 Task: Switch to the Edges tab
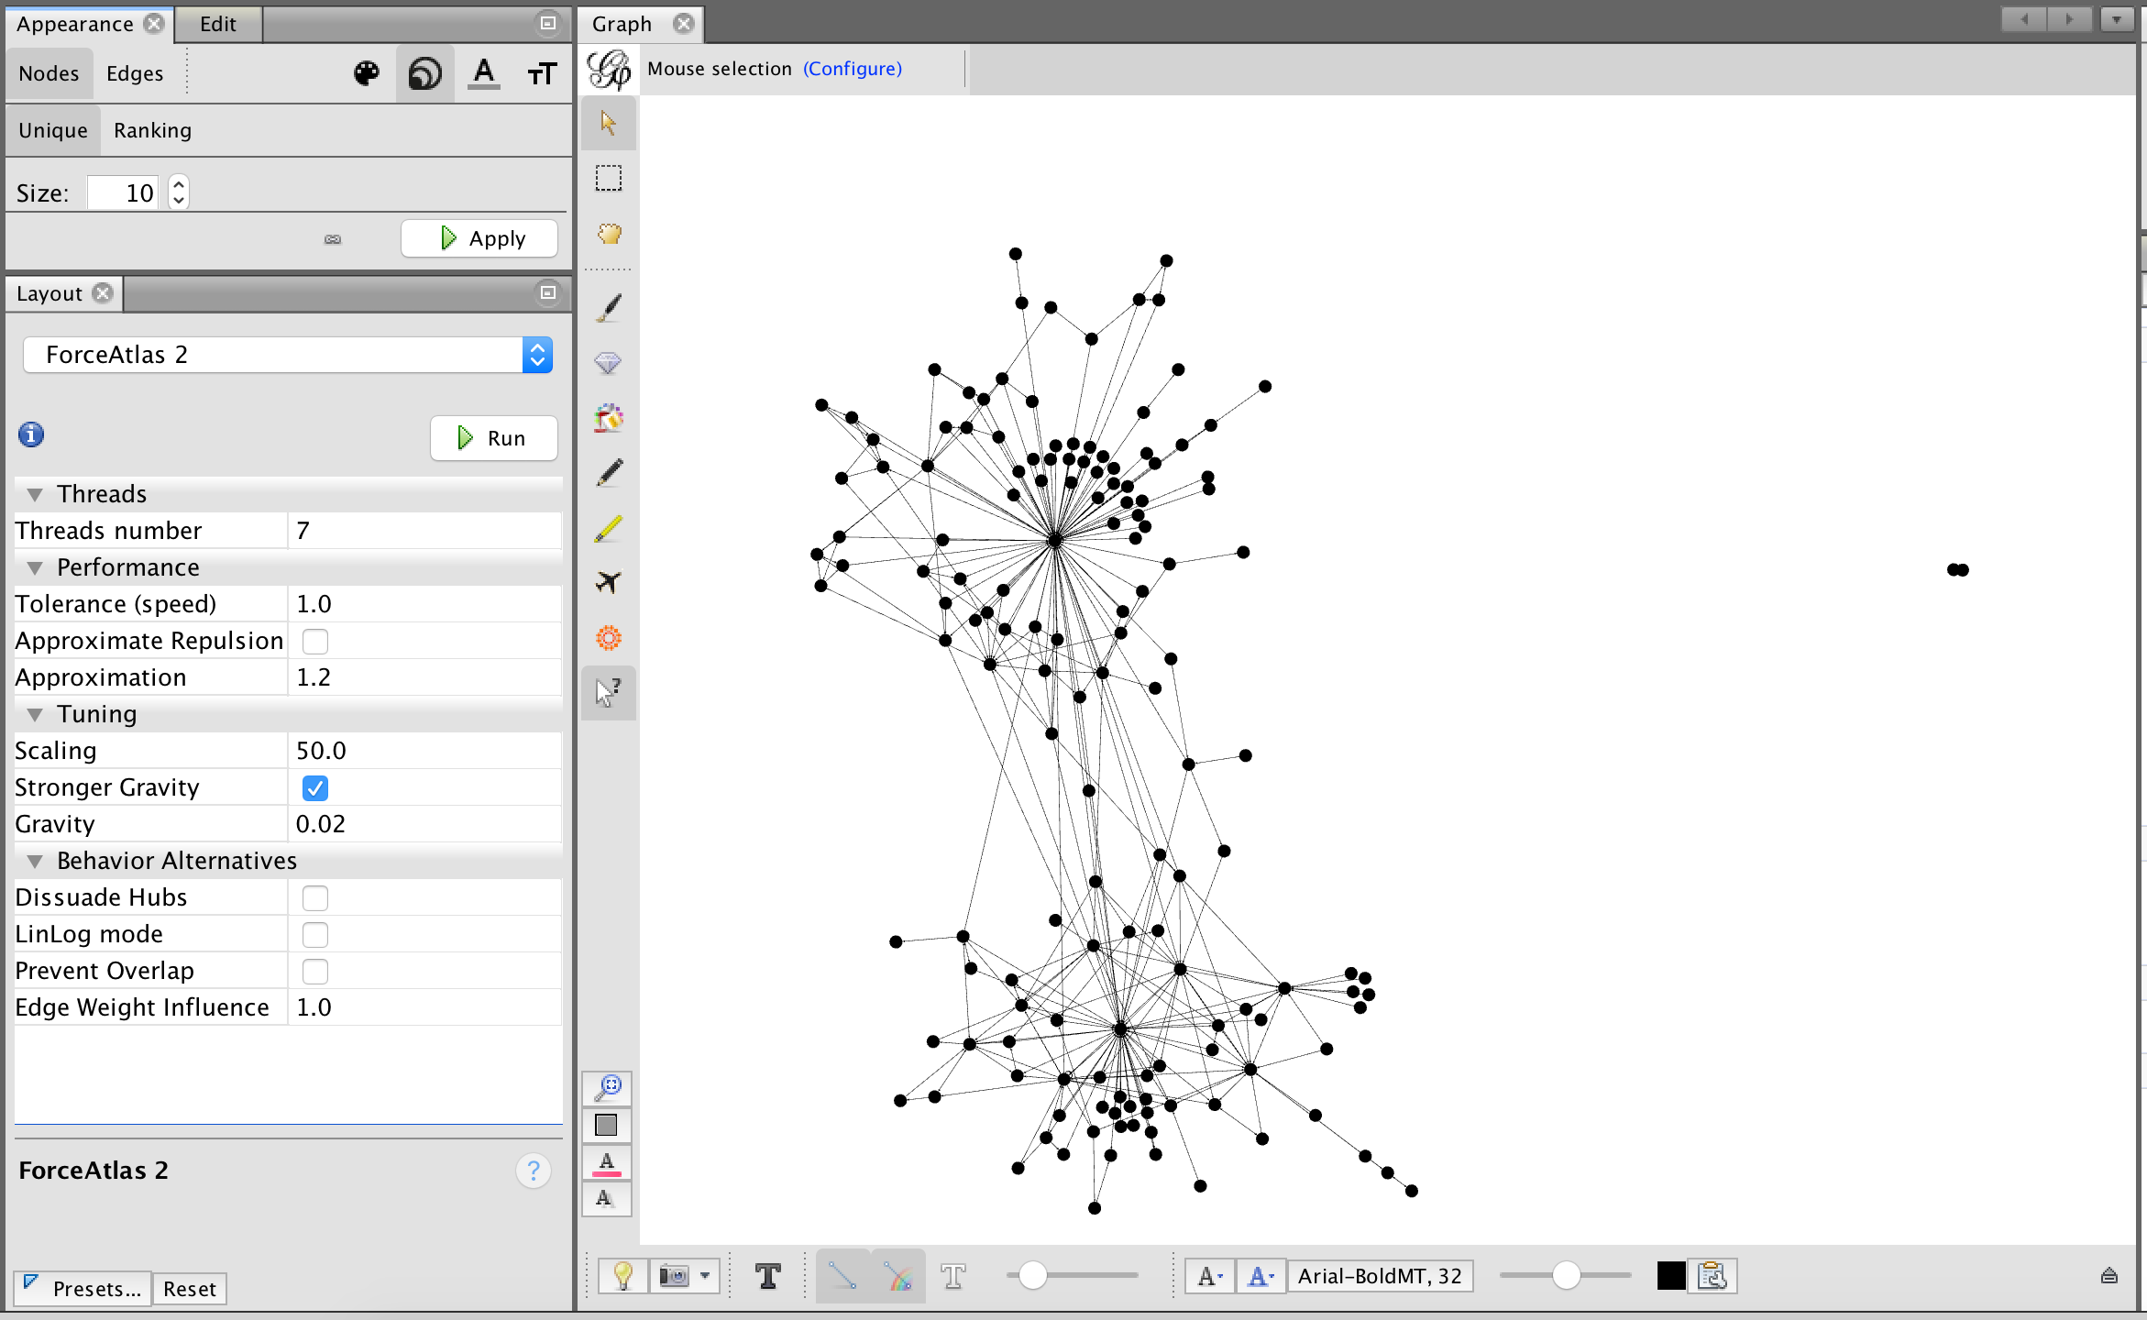coord(134,73)
